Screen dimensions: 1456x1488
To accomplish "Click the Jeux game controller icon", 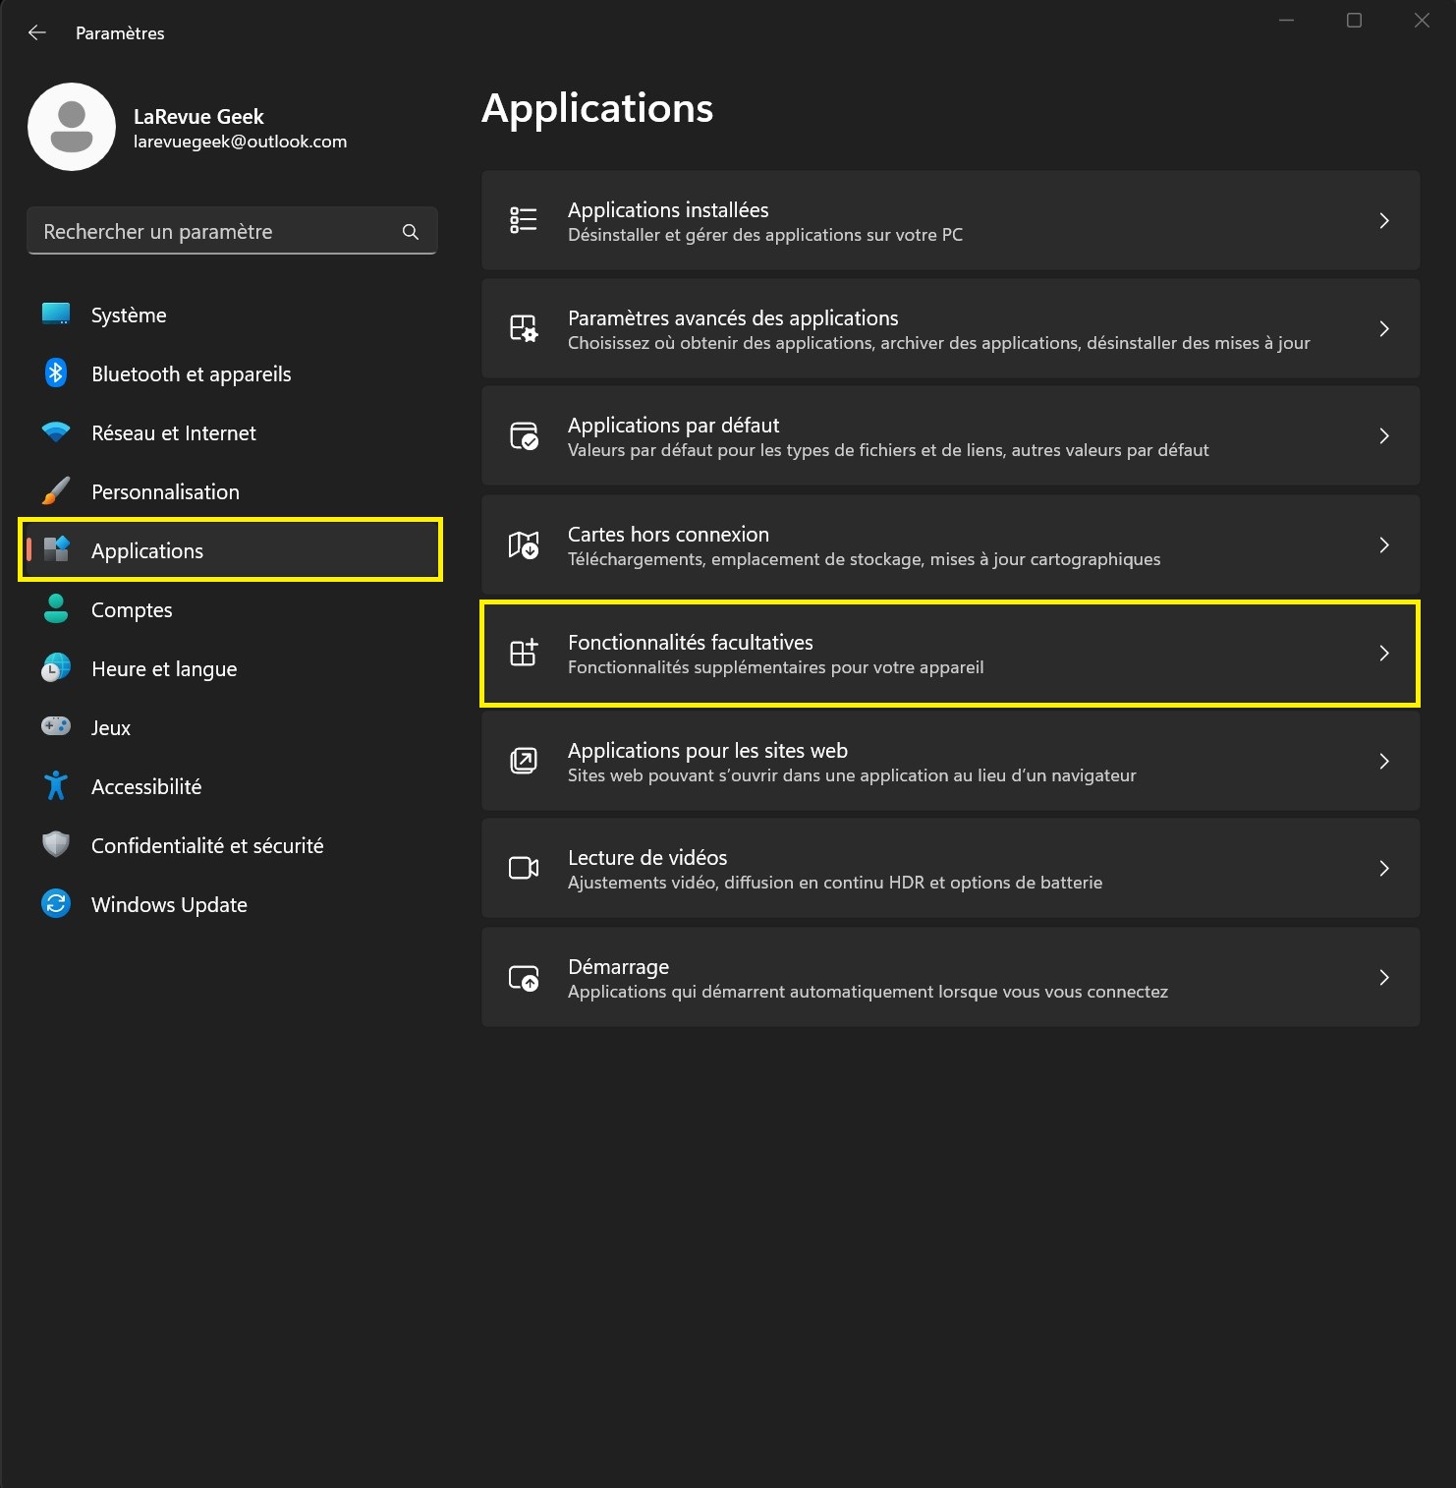I will tap(56, 727).
